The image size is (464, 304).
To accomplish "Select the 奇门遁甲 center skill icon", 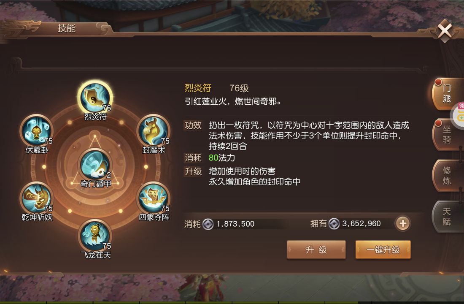I will click(x=95, y=165).
